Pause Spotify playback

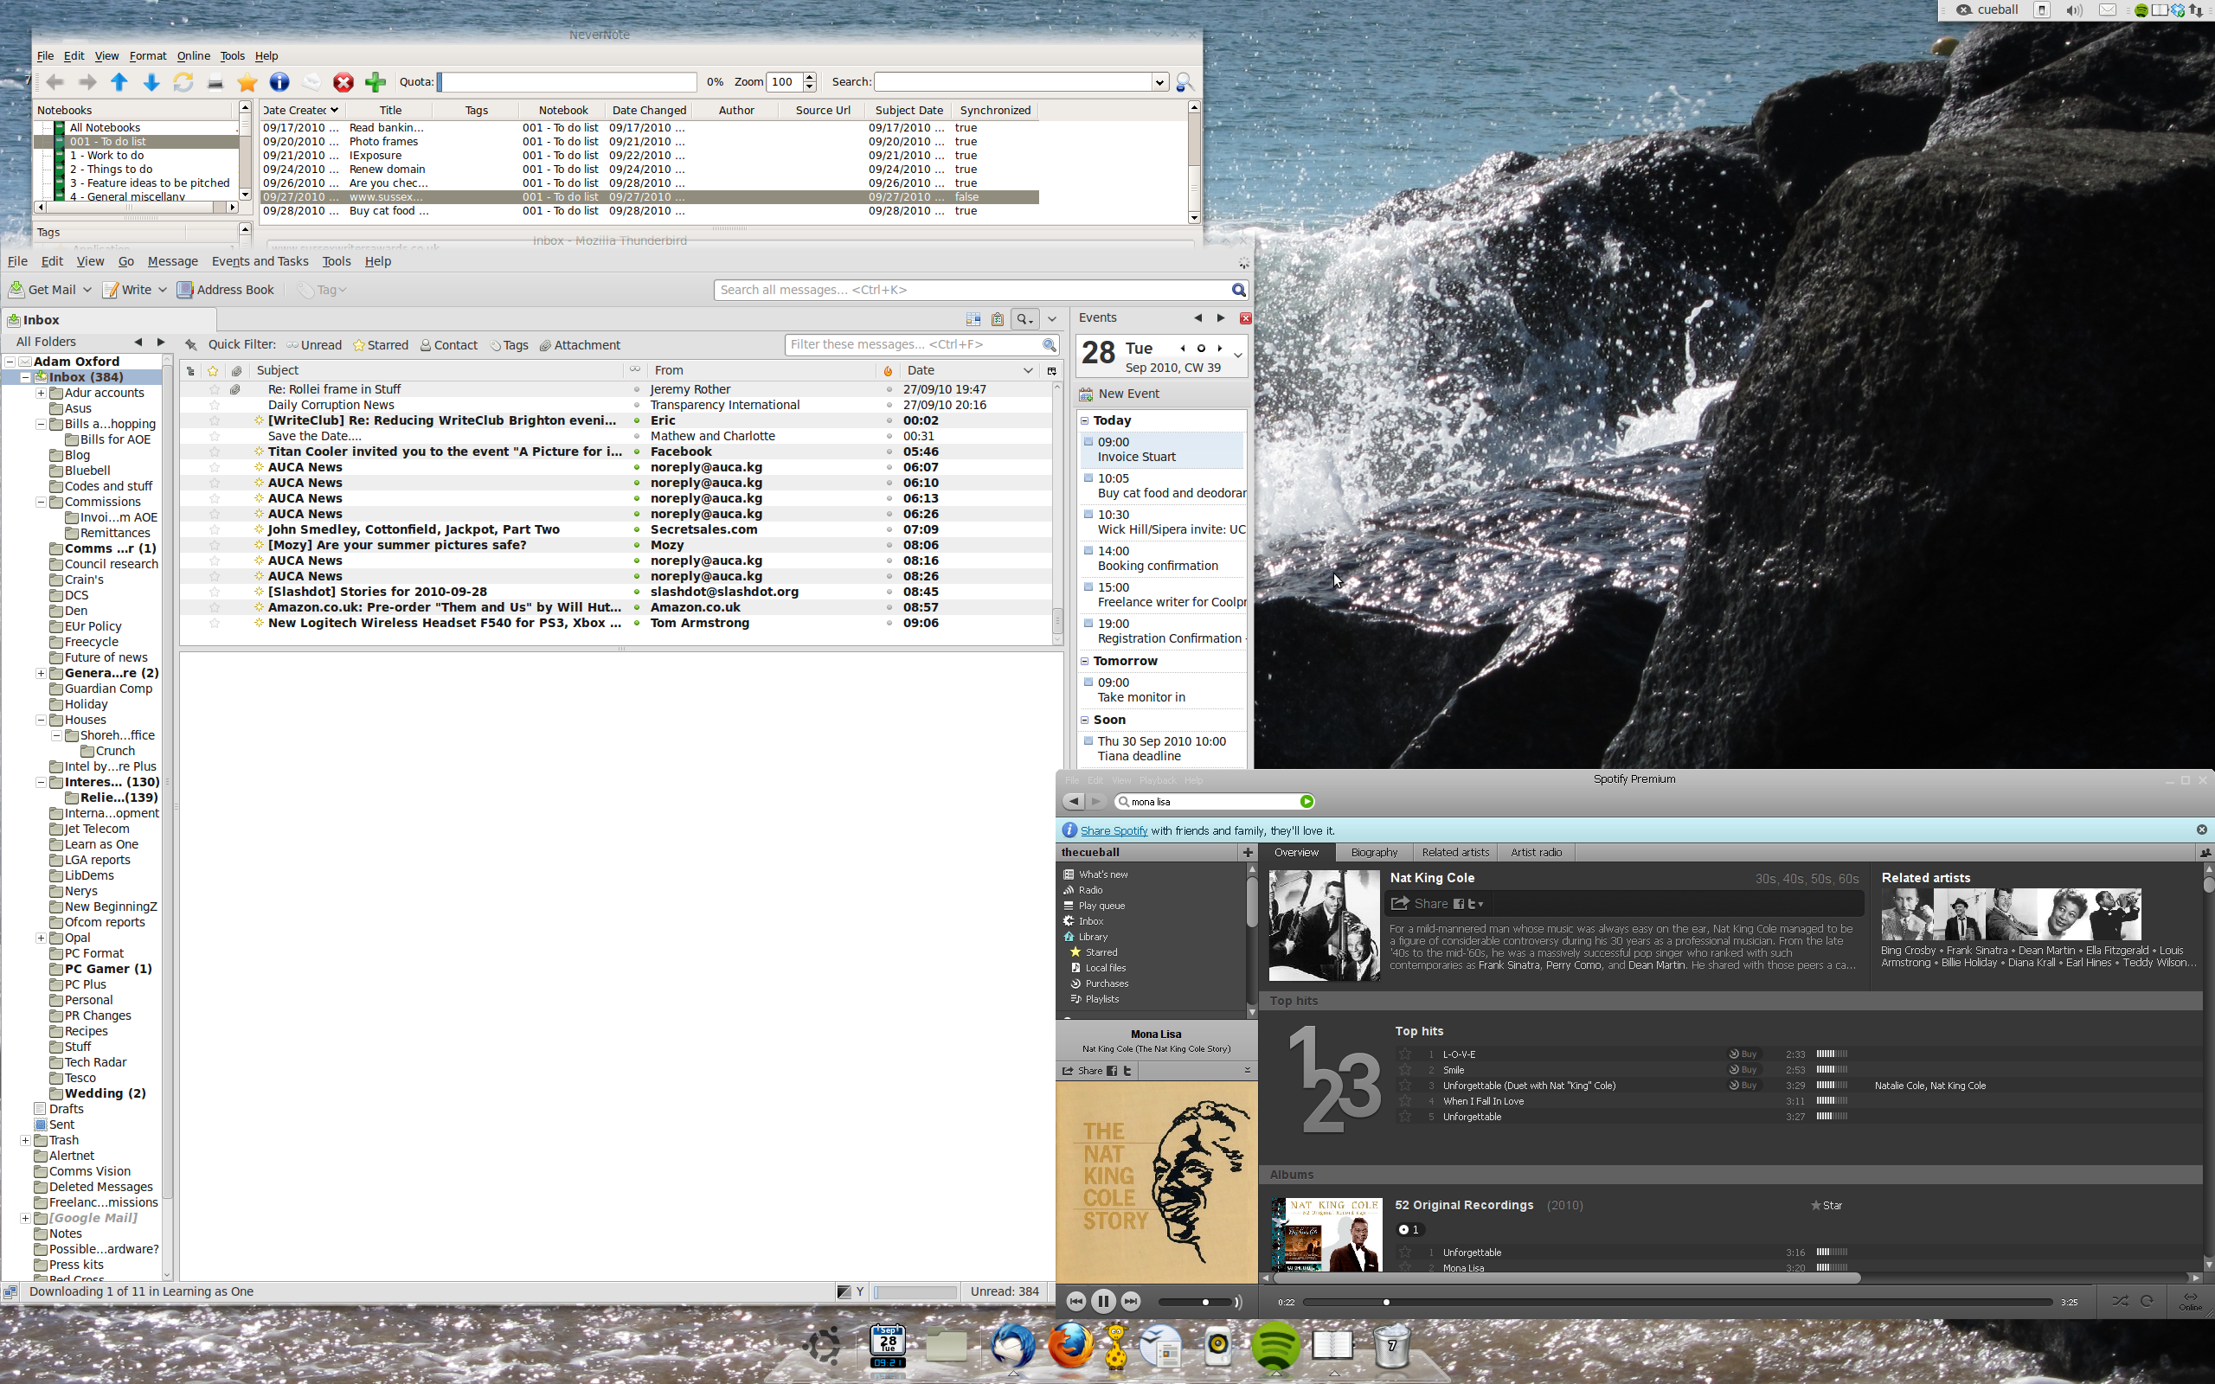click(1104, 1301)
